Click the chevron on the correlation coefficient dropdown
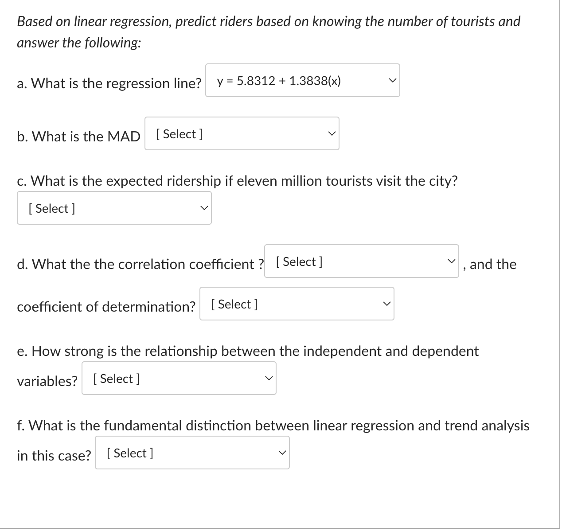The width and height of the screenshot is (562, 531). point(451,261)
